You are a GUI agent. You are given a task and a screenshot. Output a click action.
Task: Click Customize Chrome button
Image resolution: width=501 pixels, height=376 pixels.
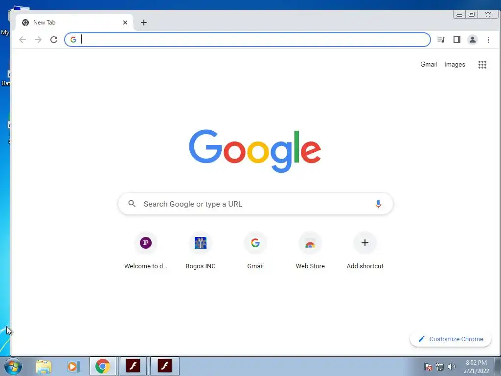[x=451, y=339]
